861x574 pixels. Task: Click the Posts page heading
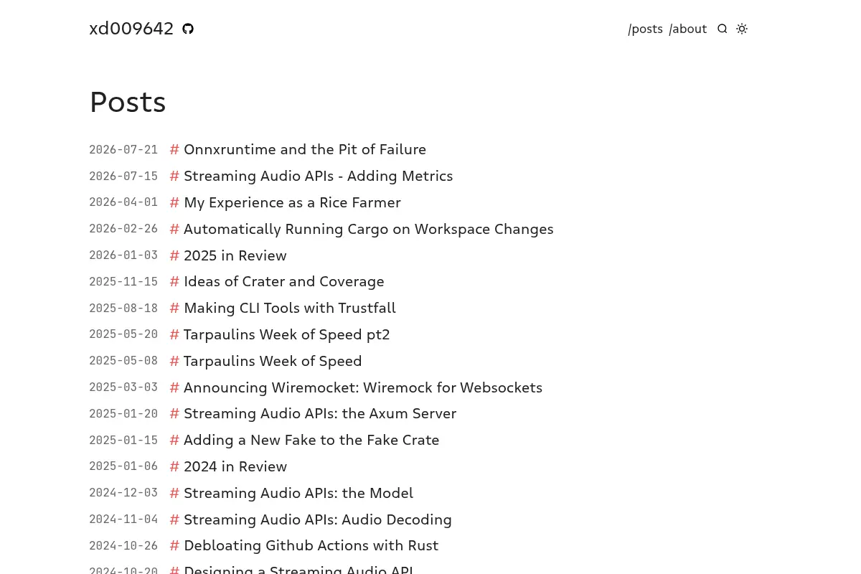click(x=128, y=103)
